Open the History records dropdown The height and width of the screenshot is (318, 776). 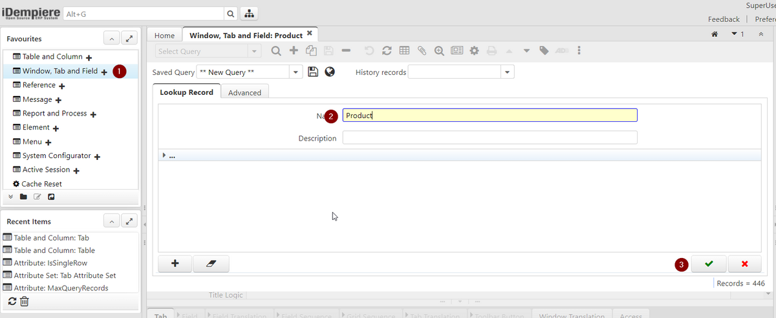click(x=507, y=72)
